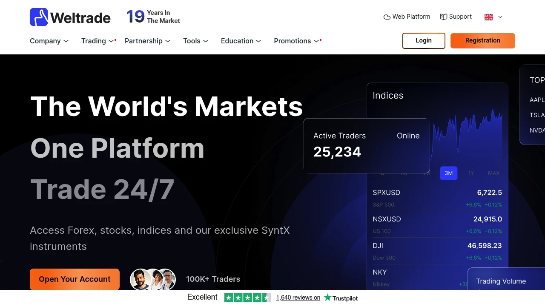Screen dimensions: 545x306
Task: Select the 1Y chart range tab
Action: click(x=471, y=173)
